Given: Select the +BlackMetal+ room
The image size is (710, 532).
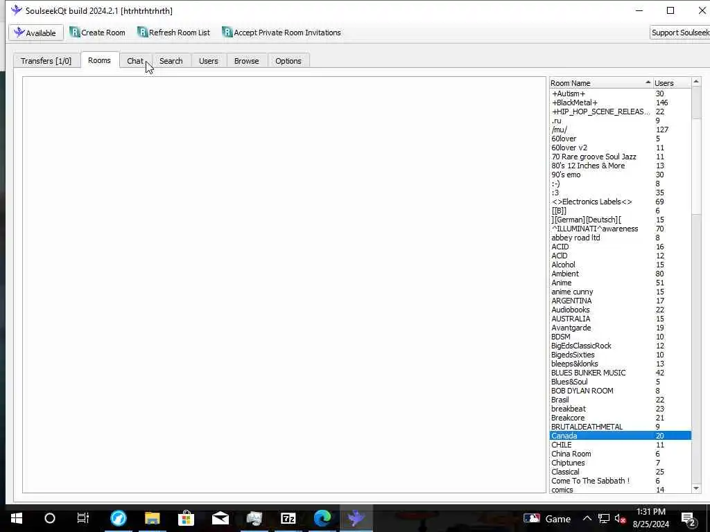Looking at the screenshot, I should click(621, 103).
